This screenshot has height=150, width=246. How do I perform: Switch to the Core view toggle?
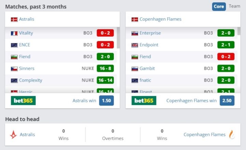pos(219,6)
